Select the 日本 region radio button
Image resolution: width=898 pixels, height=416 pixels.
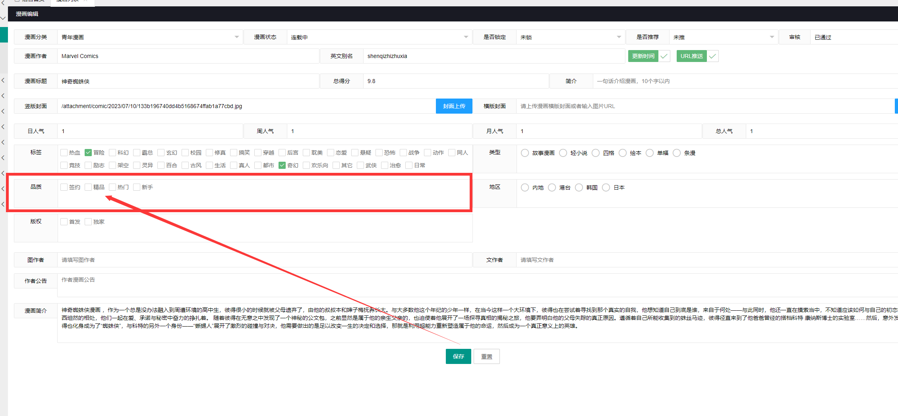606,188
